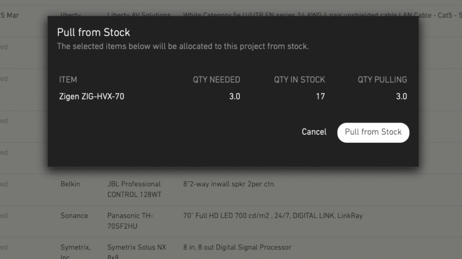Click the QTY IN STOCK column header
This screenshot has width=462, height=259.
(300, 80)
